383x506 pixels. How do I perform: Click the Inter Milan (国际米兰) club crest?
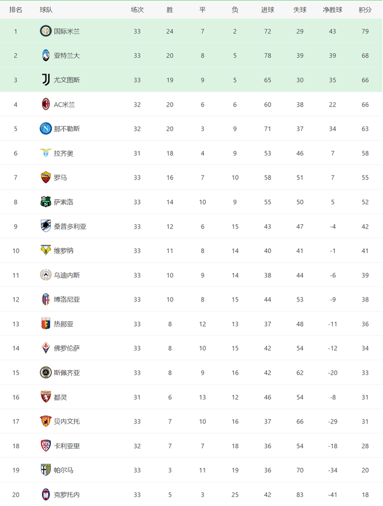45,31
